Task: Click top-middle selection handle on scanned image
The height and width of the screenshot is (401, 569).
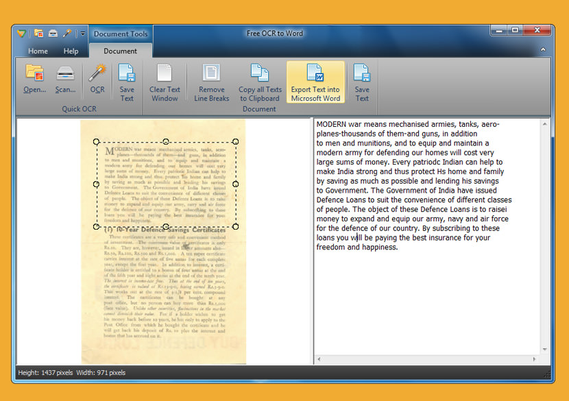Action: 166,141
